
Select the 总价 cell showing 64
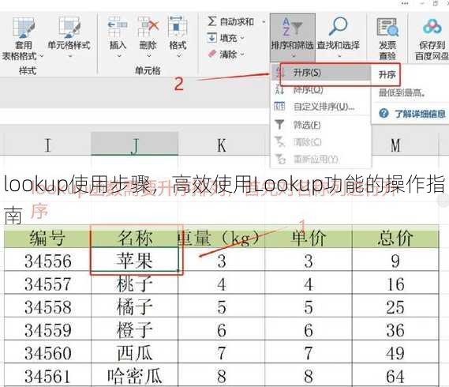(395, 375)
